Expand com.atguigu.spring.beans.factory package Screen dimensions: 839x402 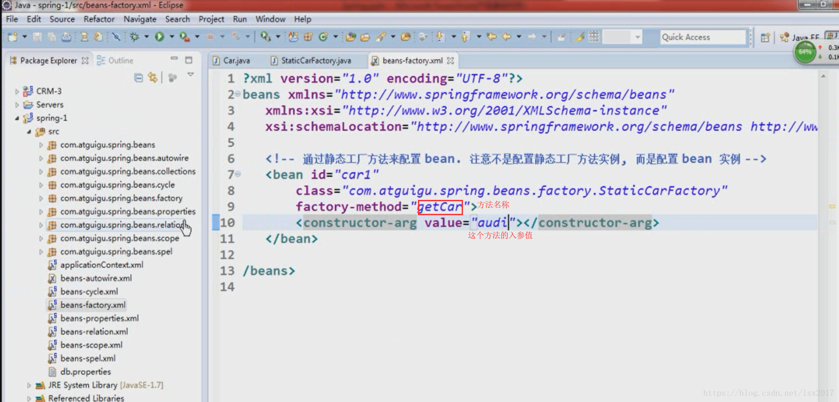(41, 199)
